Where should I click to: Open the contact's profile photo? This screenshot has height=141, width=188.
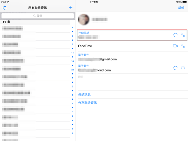(84, 19)
